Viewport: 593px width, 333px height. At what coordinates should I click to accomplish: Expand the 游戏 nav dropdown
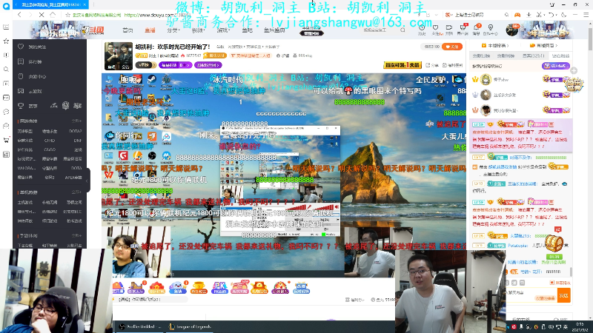[x=223, y=30]
